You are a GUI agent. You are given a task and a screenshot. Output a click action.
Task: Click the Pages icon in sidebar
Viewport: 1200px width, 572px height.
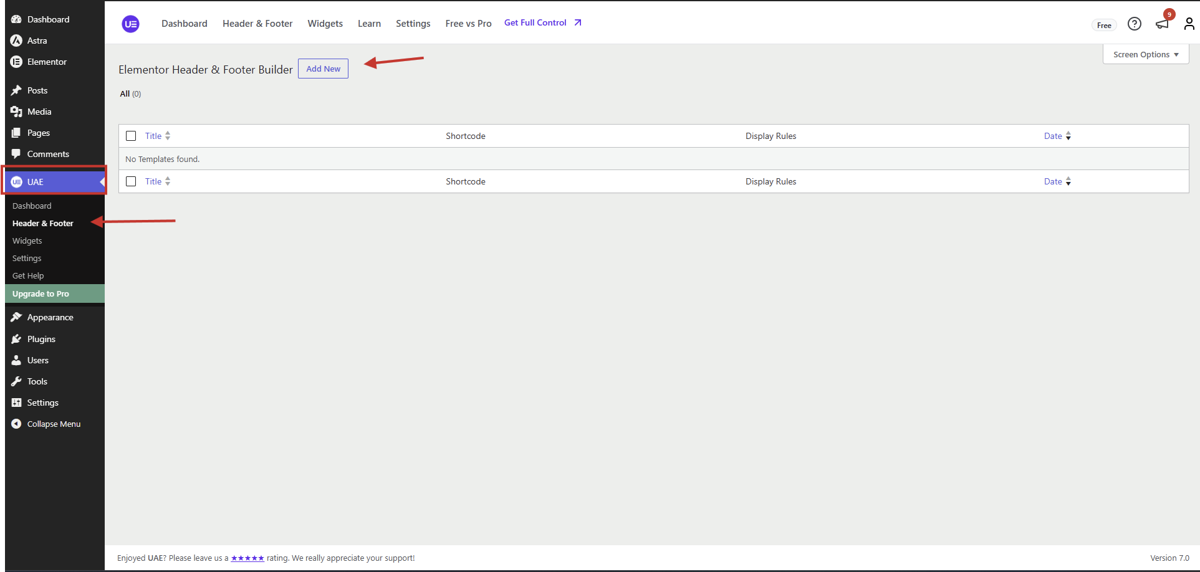(x=16, y=133)
